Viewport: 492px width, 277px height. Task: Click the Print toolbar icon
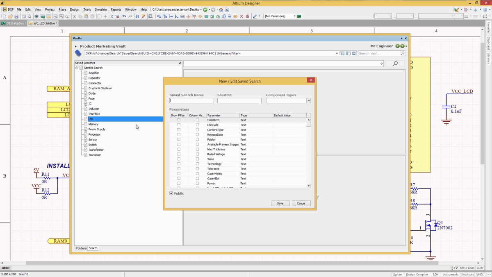[x=23, y=16]
